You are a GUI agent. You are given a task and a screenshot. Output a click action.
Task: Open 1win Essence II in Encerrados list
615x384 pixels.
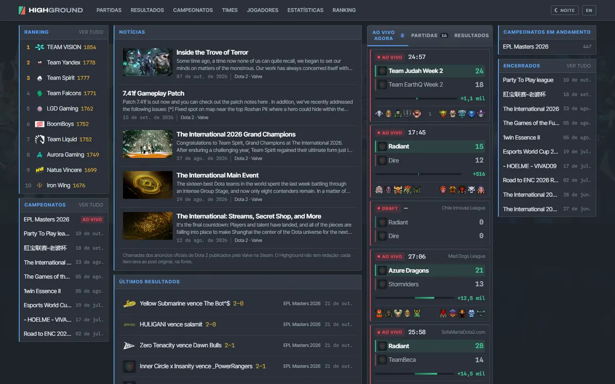(547, 137)
